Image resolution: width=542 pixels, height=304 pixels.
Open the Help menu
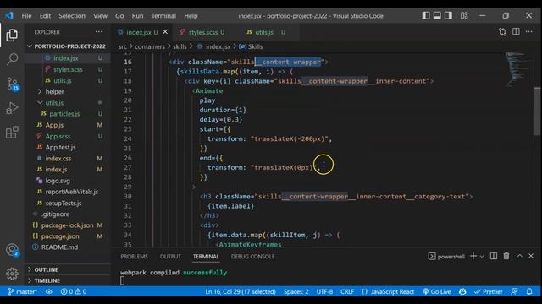click(191, 16)
